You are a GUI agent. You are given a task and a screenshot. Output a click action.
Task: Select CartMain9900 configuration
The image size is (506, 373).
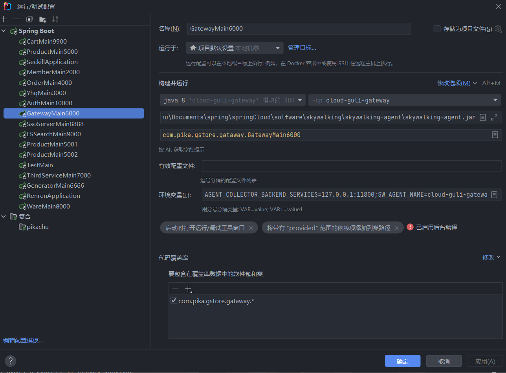[46, 41]
